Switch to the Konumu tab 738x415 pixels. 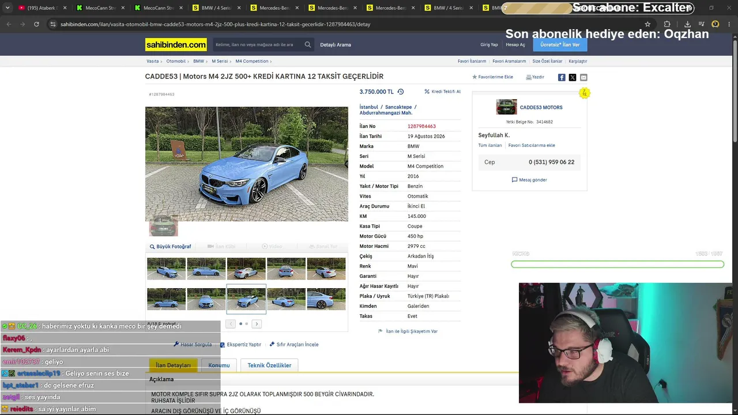(219, 365)
